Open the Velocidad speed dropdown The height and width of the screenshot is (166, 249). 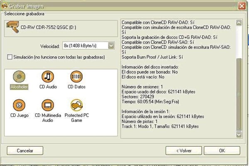click(111, 46)
